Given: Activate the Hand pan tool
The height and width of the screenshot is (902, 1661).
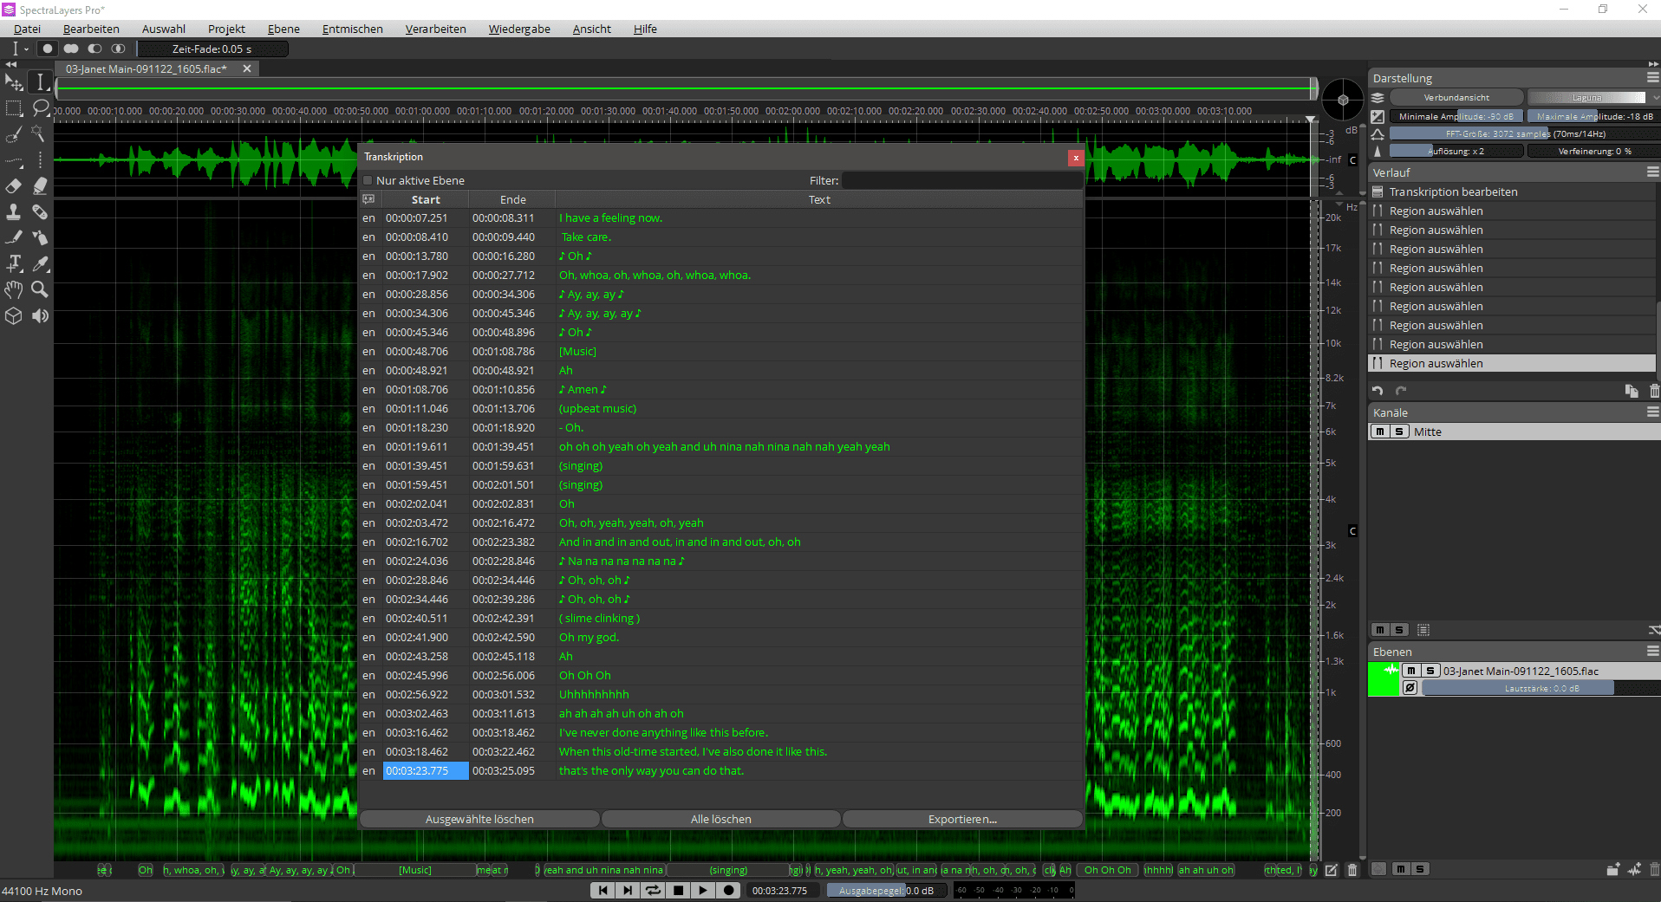Looking at the screenshot, I should 14,289.
